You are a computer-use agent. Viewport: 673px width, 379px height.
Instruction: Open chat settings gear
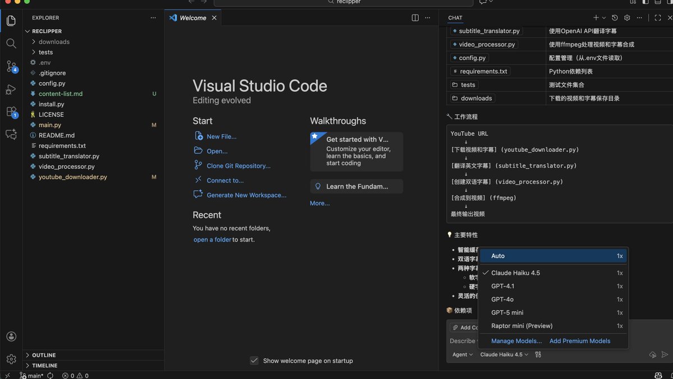coord(627,17)
